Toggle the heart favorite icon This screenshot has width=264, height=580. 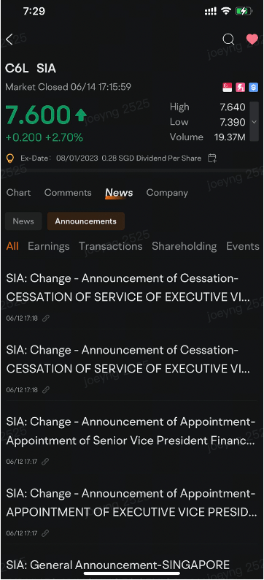252,39
